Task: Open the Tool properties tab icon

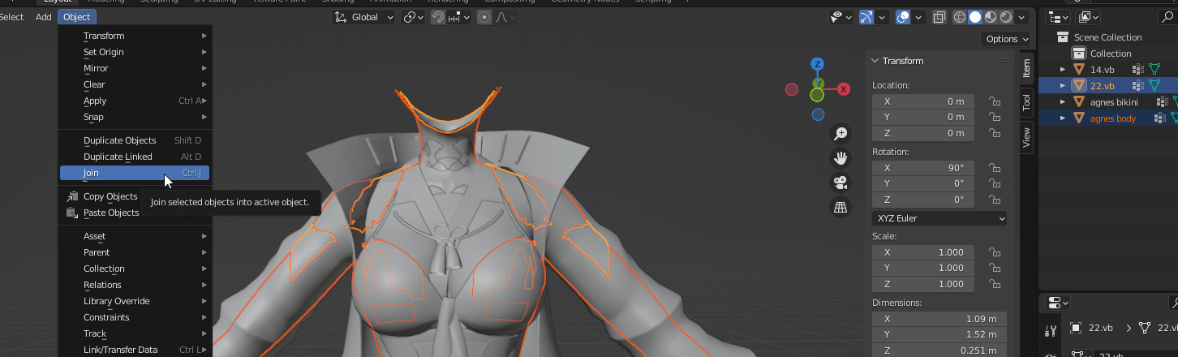Action: pos(1051,330)
